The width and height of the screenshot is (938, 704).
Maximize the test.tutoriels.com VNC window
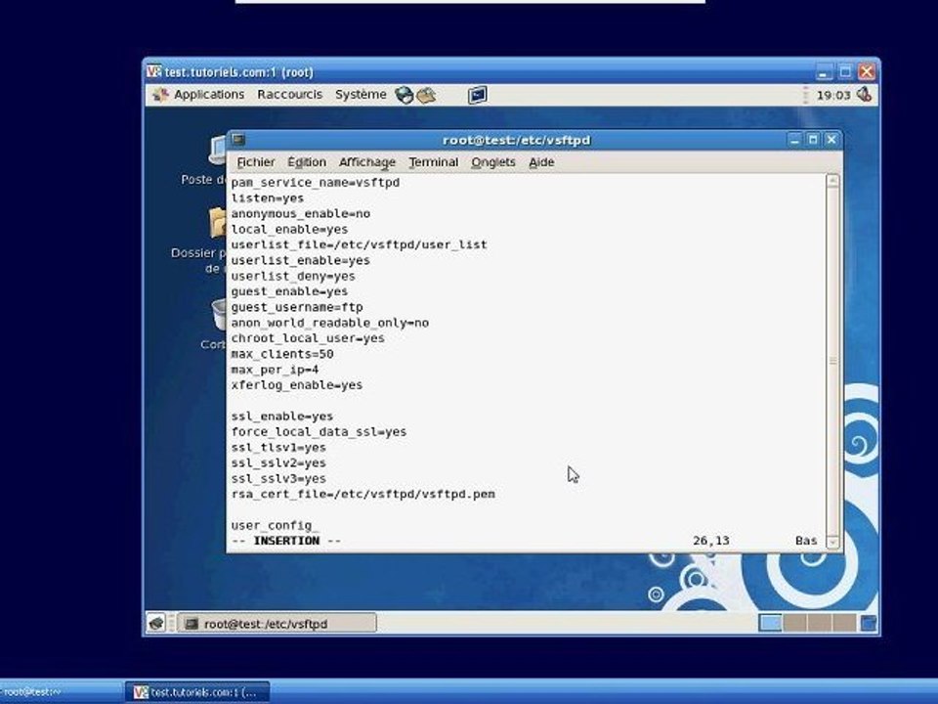(x=845, y=71)
